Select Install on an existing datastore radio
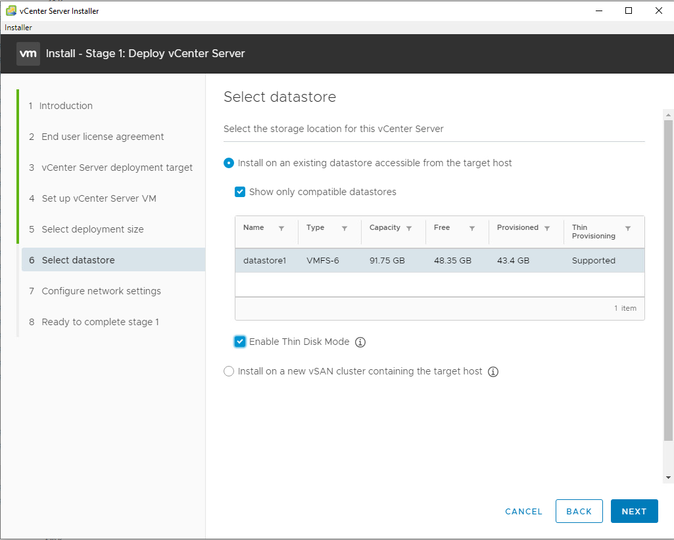Screen dimensions: 674x540 [229, 163]
